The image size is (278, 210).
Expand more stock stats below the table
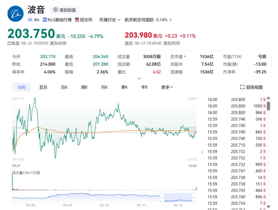139,79
